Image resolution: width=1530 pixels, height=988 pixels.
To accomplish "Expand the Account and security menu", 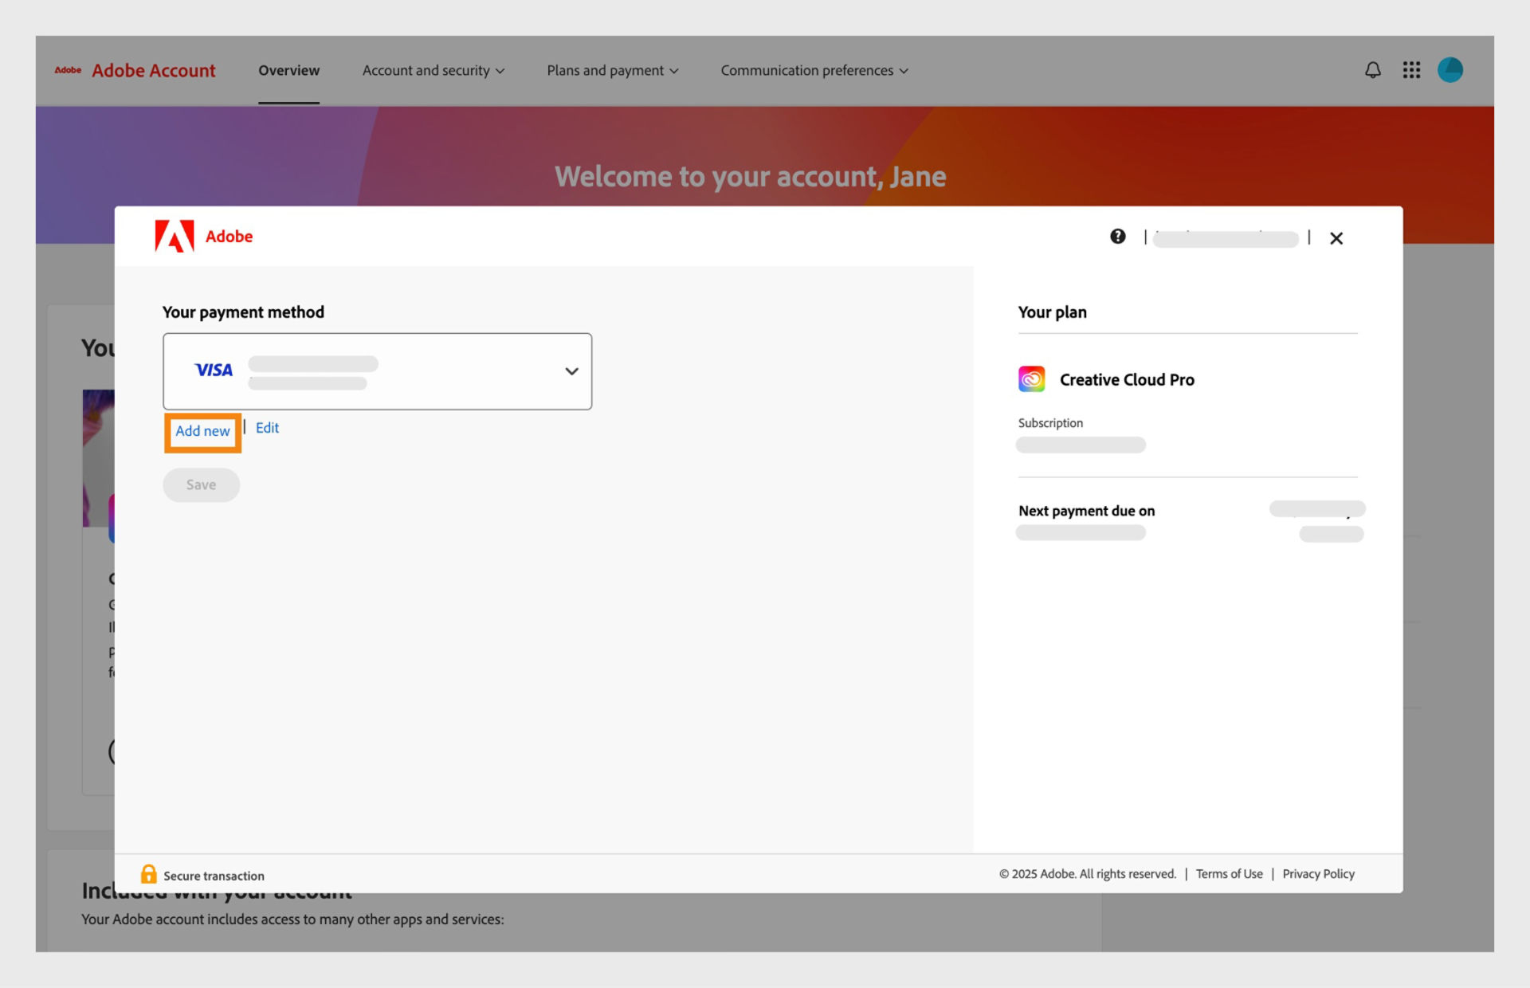I will [433, 70].
